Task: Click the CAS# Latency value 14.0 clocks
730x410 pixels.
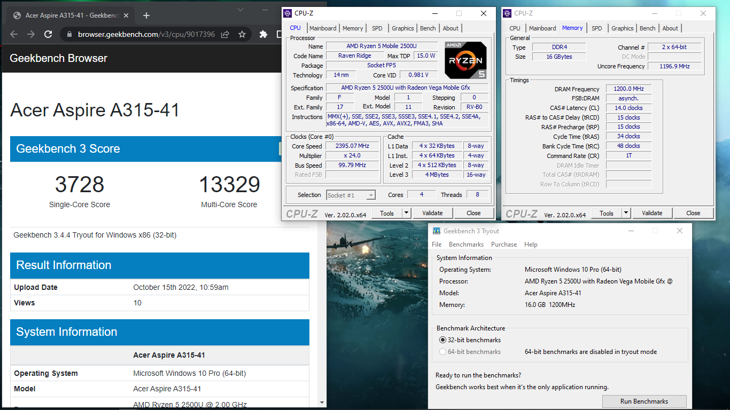Action: coord(628,108)
